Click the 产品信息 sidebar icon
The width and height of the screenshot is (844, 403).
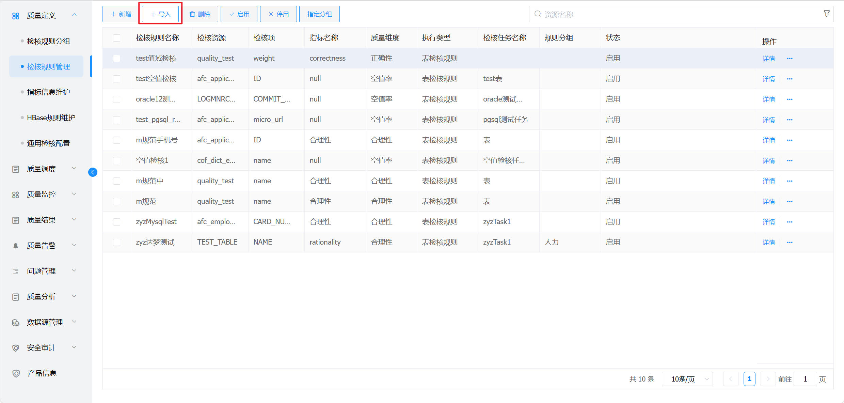[16, 373]
